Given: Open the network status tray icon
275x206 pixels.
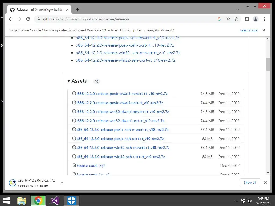Looking at the screenshot, I should click(243, 201).
